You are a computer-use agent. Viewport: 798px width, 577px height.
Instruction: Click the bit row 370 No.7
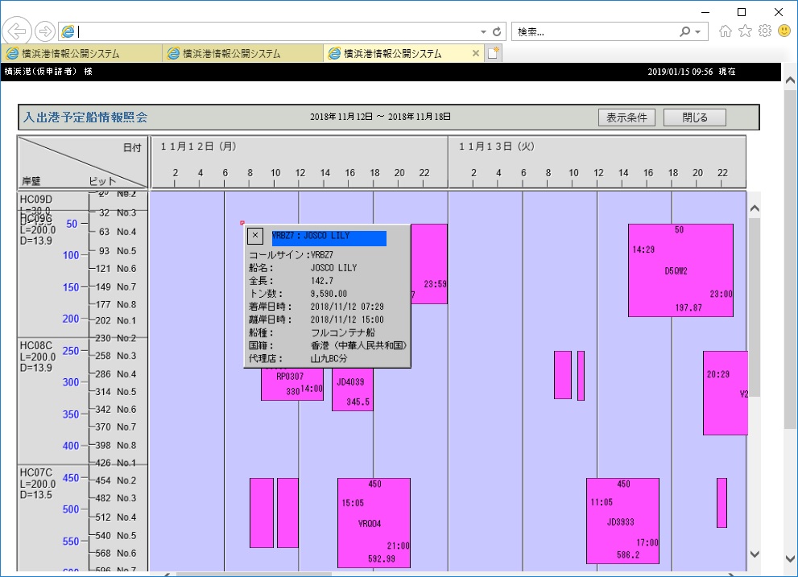[x=115, y=427]
